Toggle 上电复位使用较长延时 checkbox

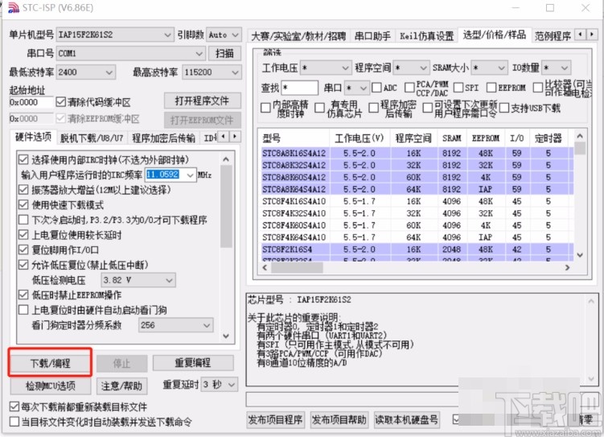23,235
